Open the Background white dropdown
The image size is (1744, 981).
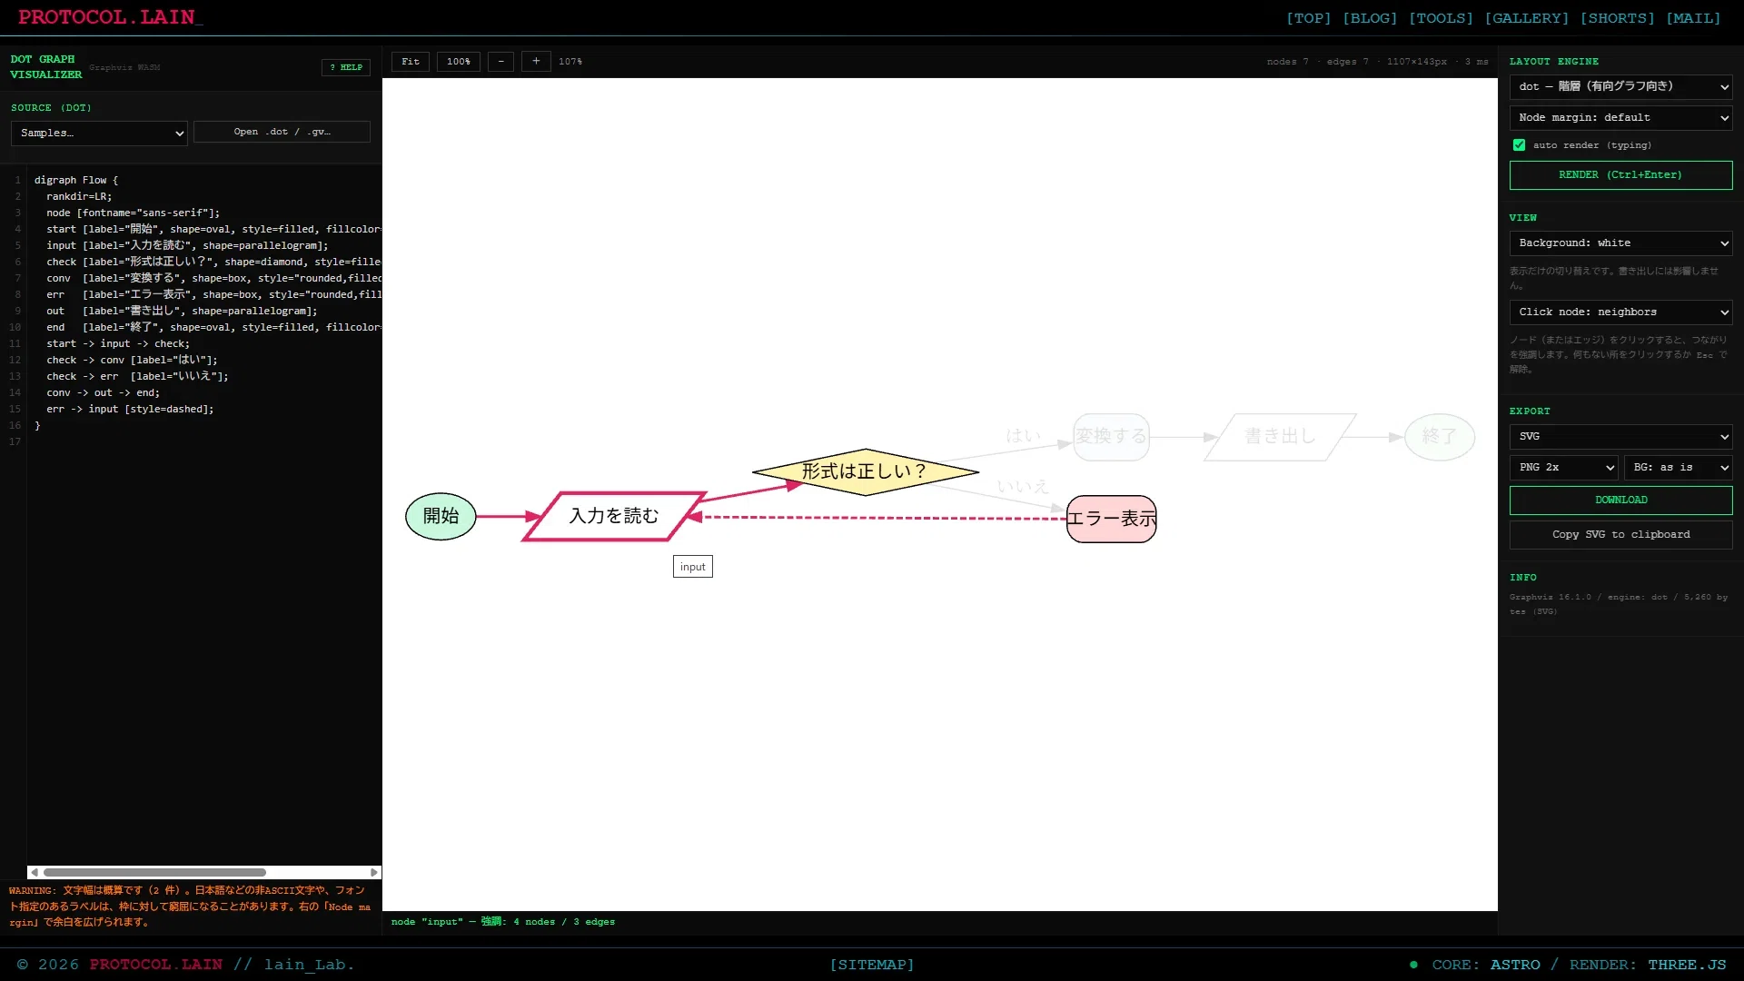[x=1620, y=243]
